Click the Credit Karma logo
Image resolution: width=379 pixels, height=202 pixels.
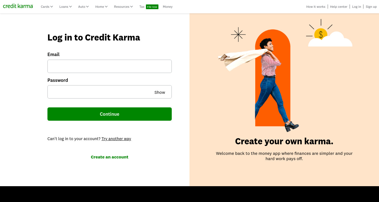point(18,6)
